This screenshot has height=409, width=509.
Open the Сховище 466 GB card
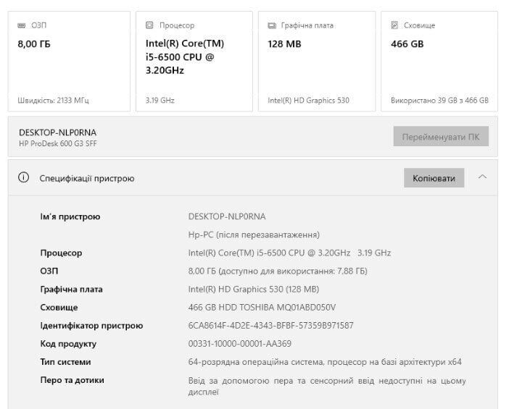(439, 62)
